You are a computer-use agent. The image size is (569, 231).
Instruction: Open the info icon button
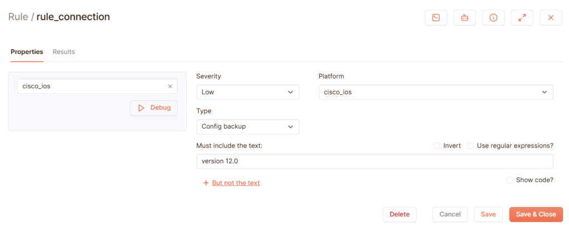pos(493,18)
